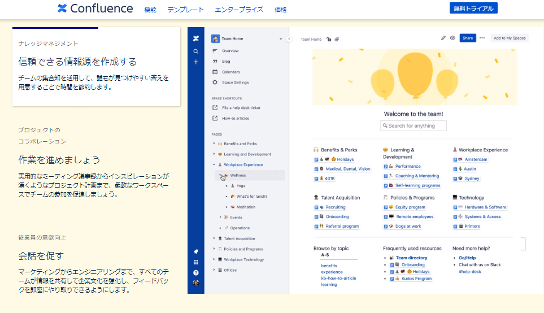
Task: Expand Policies and Programs tree chevron
Action: 214,249
